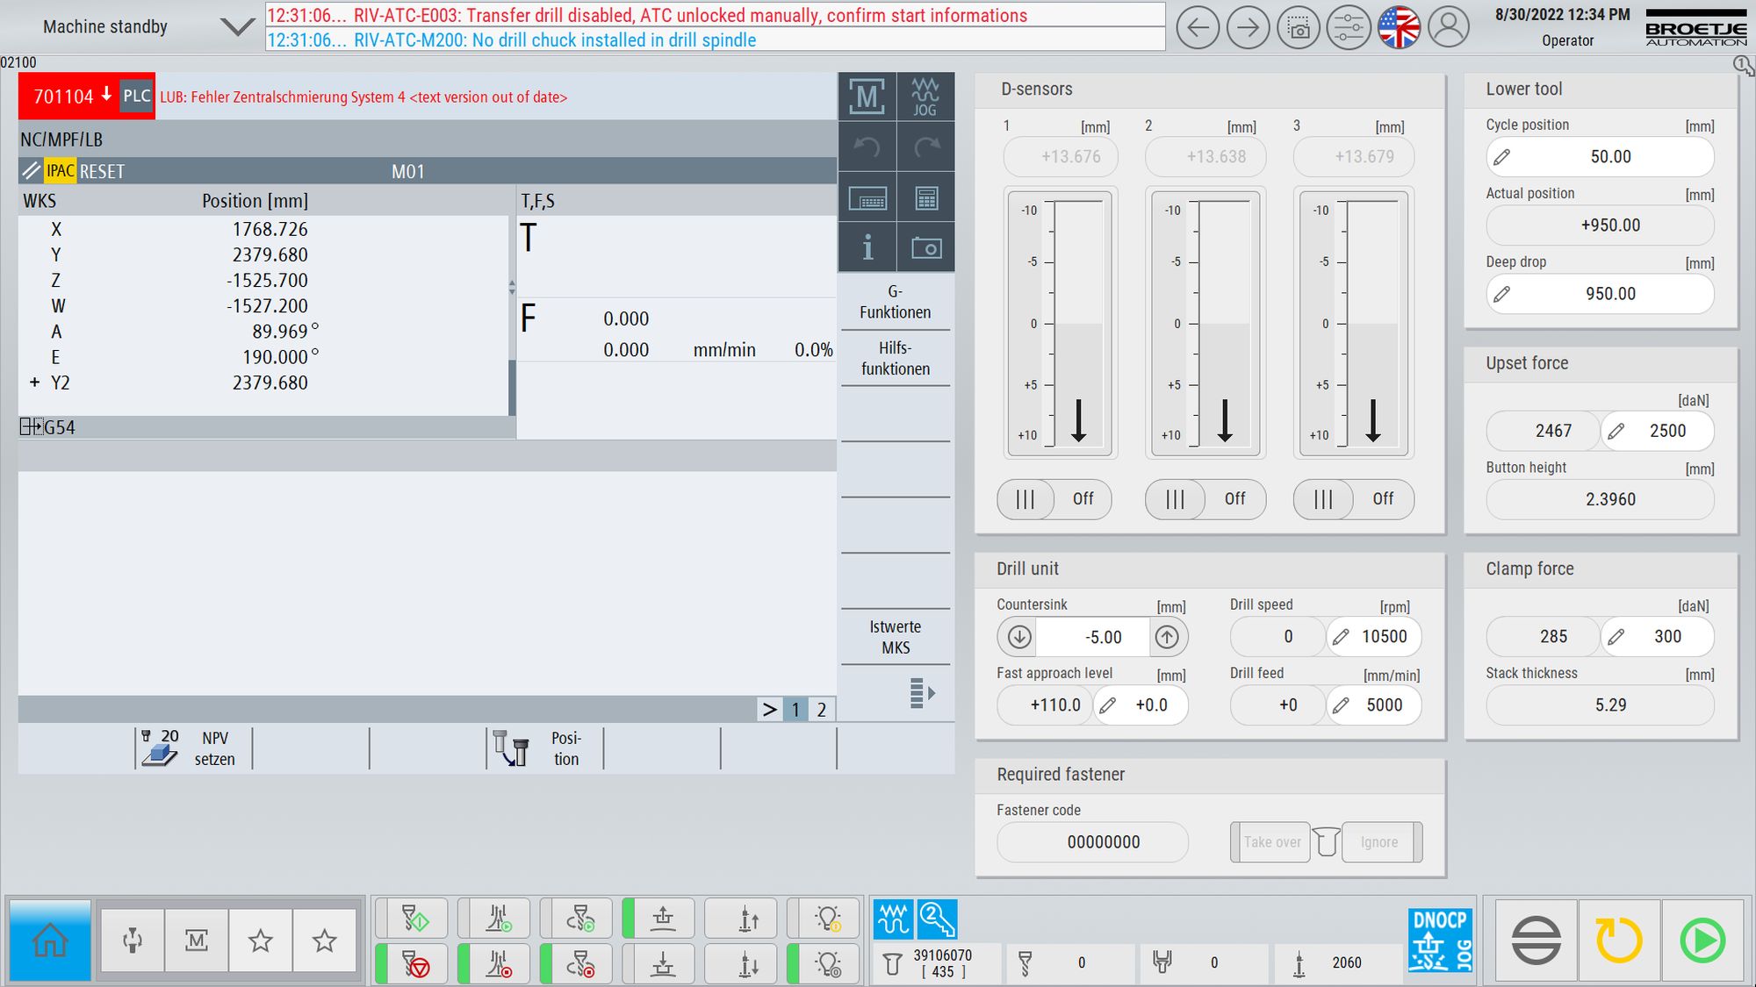Increase Countersink with the up arrow
This screenshot has width=1756, height=987.
(1167, 637)
